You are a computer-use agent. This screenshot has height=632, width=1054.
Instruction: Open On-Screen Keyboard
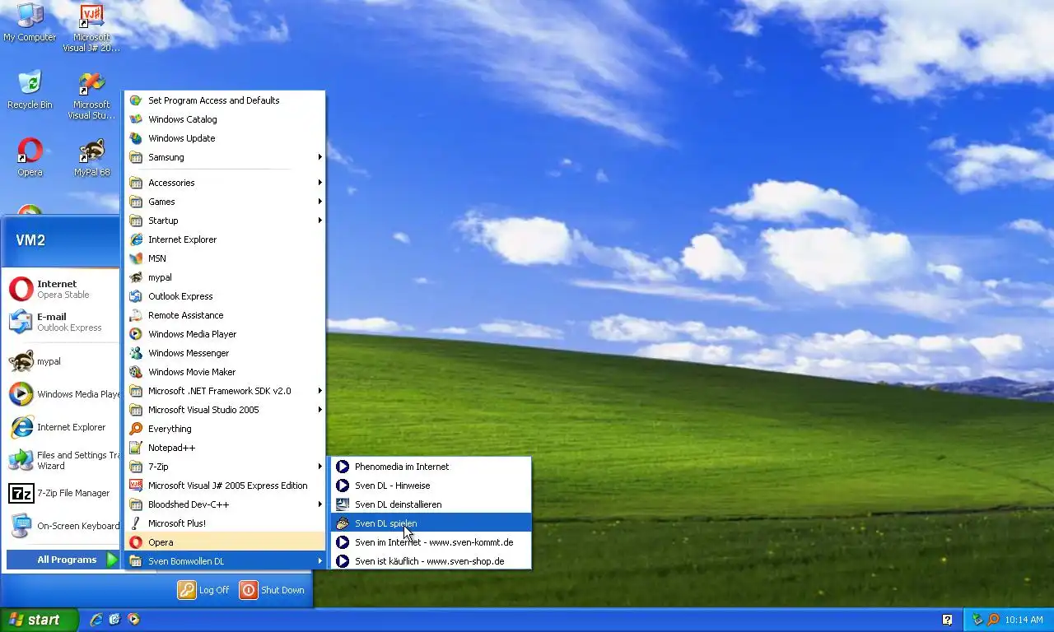coord(62,526)
